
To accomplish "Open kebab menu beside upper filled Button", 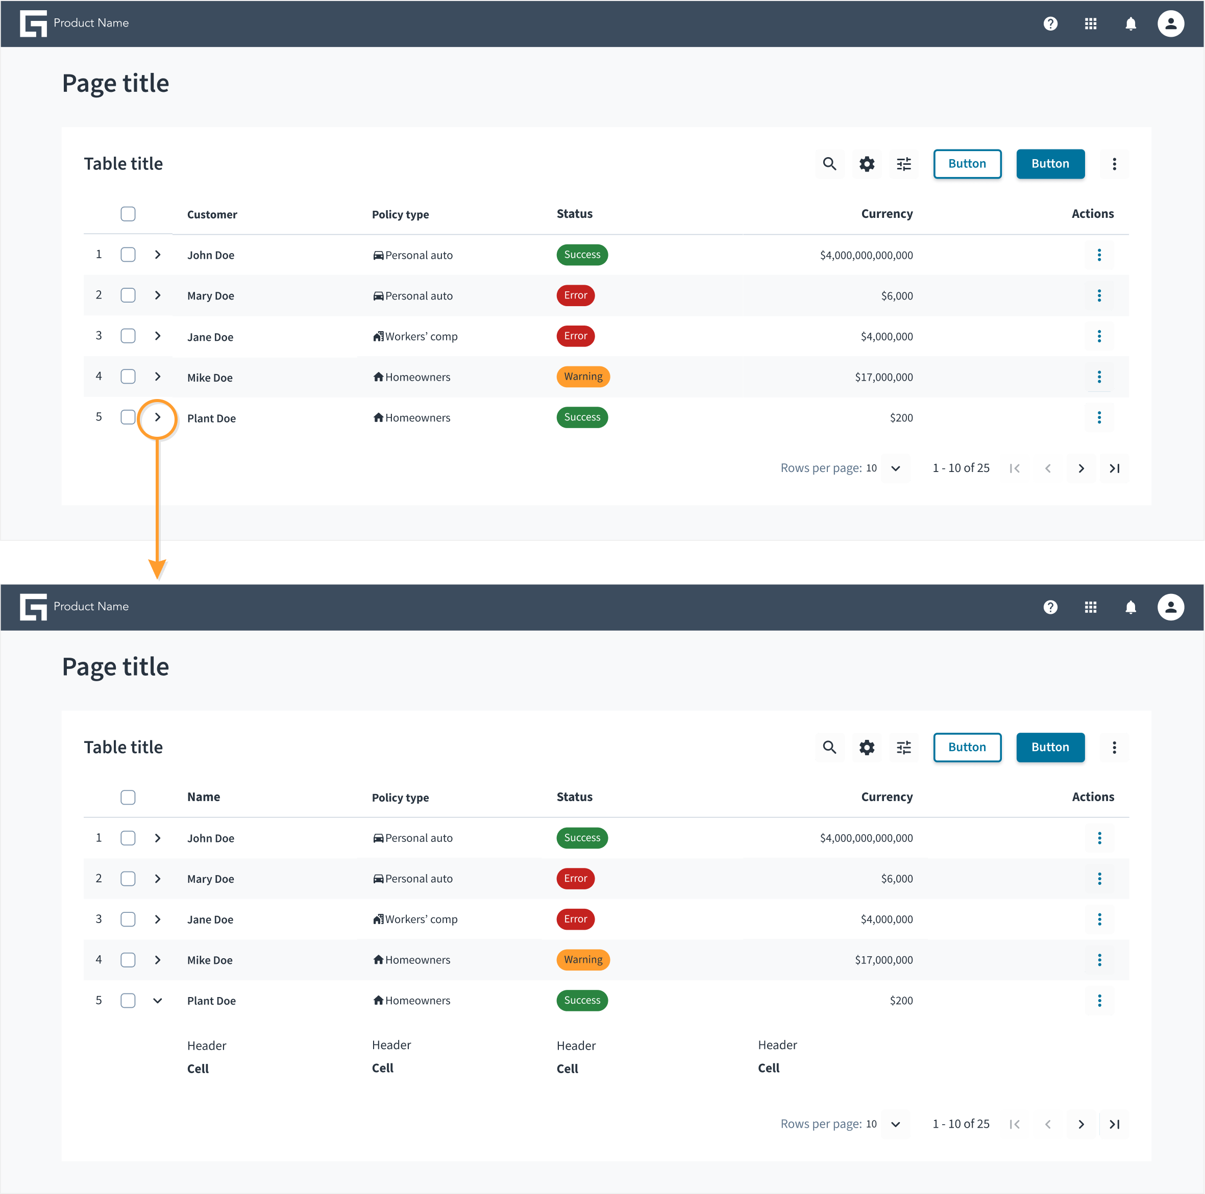I will point(1114,164).
